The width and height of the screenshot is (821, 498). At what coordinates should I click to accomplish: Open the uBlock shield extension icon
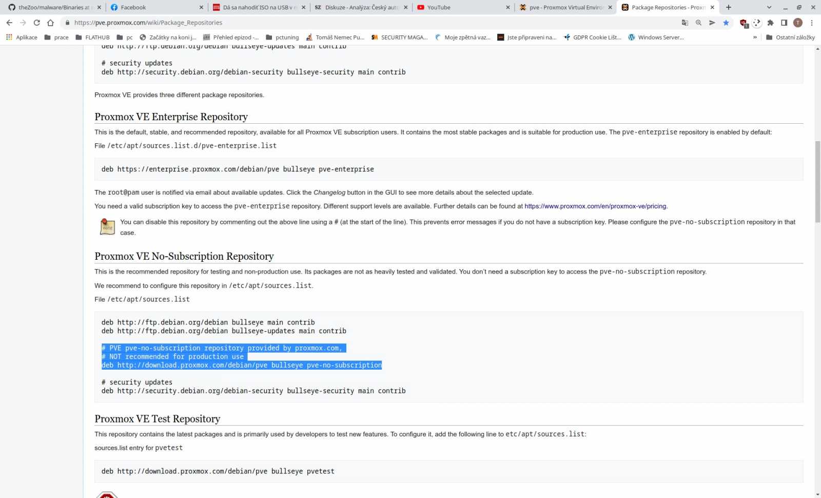click(x=744, y=23)
